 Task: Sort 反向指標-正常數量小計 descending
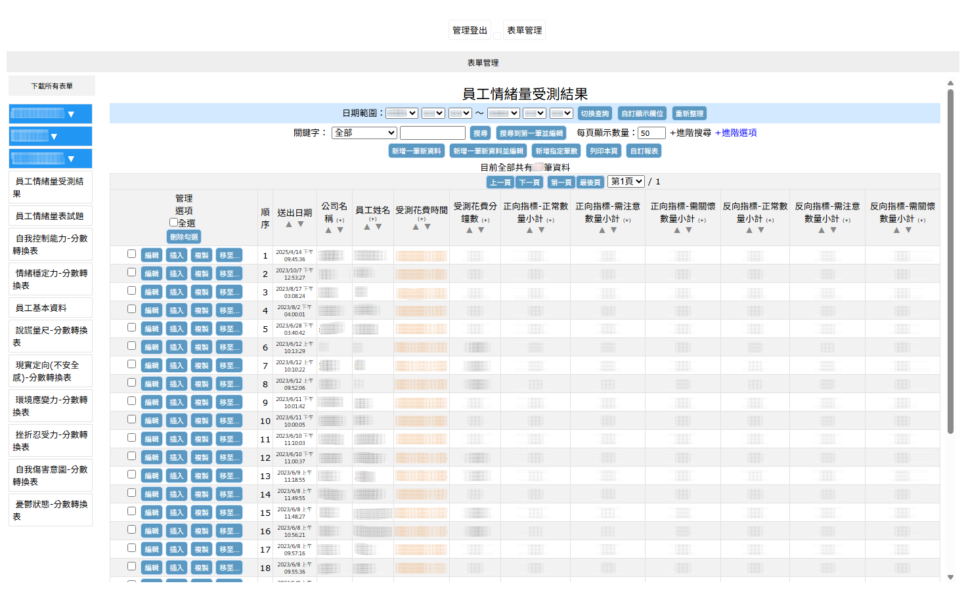(761, 230)
